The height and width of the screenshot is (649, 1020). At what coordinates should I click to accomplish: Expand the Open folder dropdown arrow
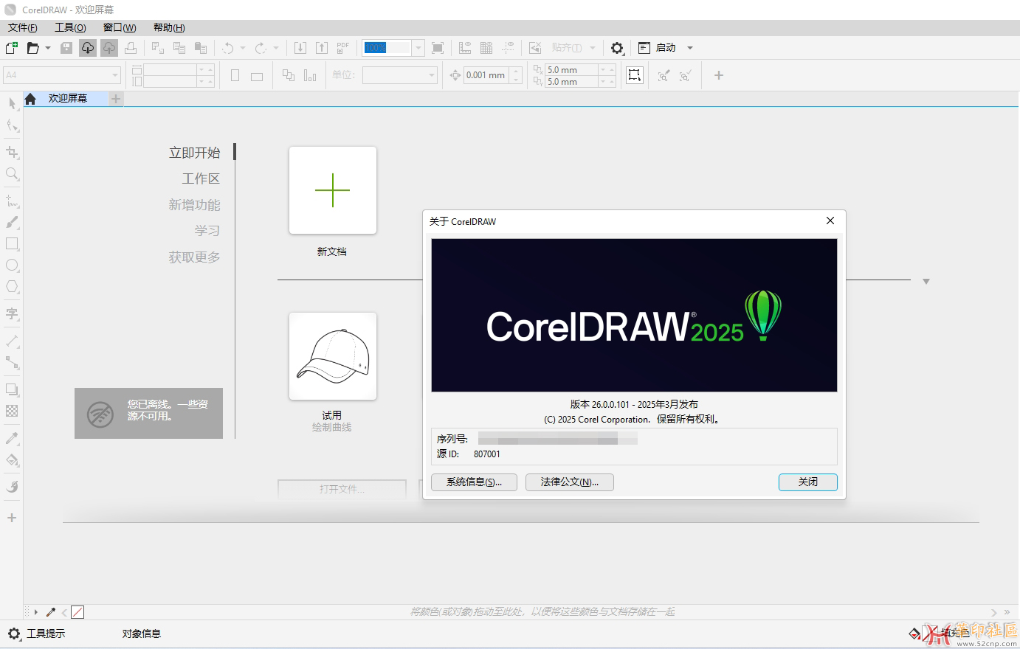click(x=48, y=48)
